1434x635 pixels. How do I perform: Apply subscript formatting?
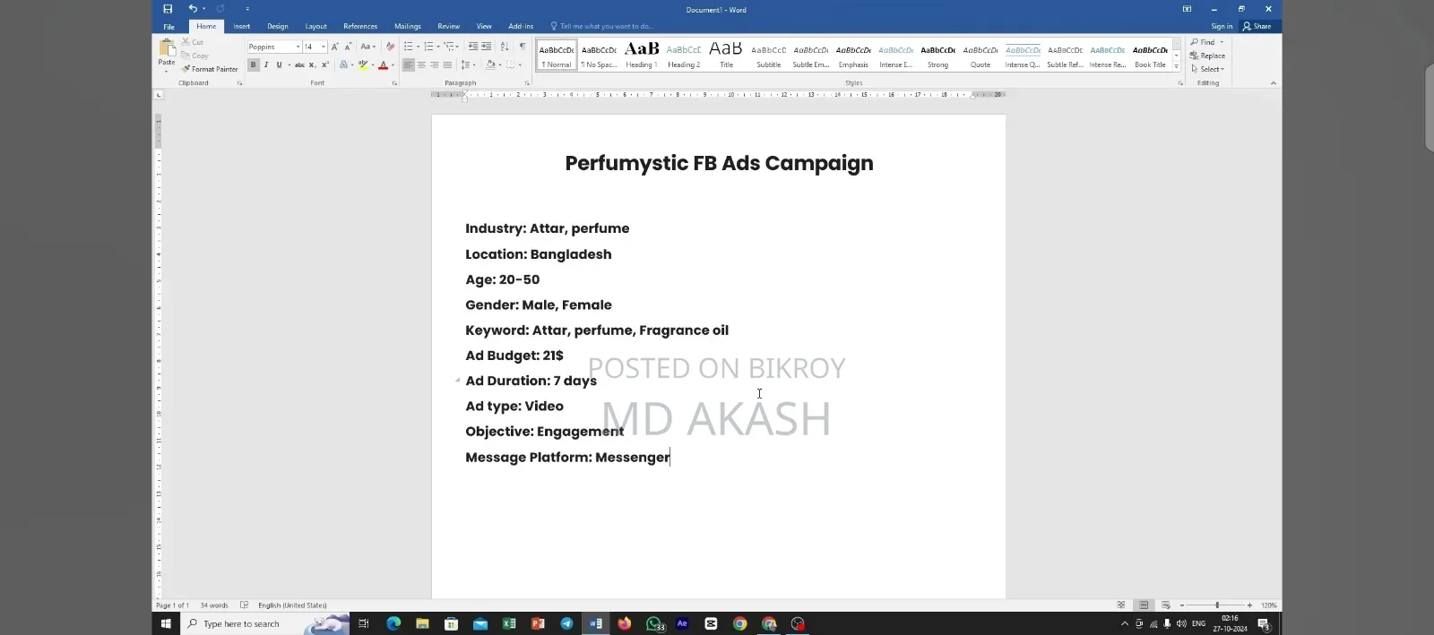click(x=312, y=65)
